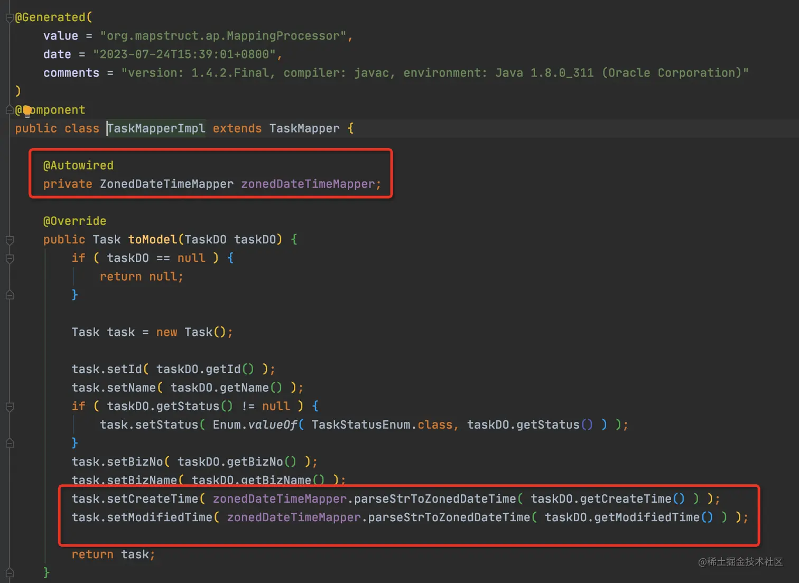Click the TaskMapperImpl class name

coord(156,128)
